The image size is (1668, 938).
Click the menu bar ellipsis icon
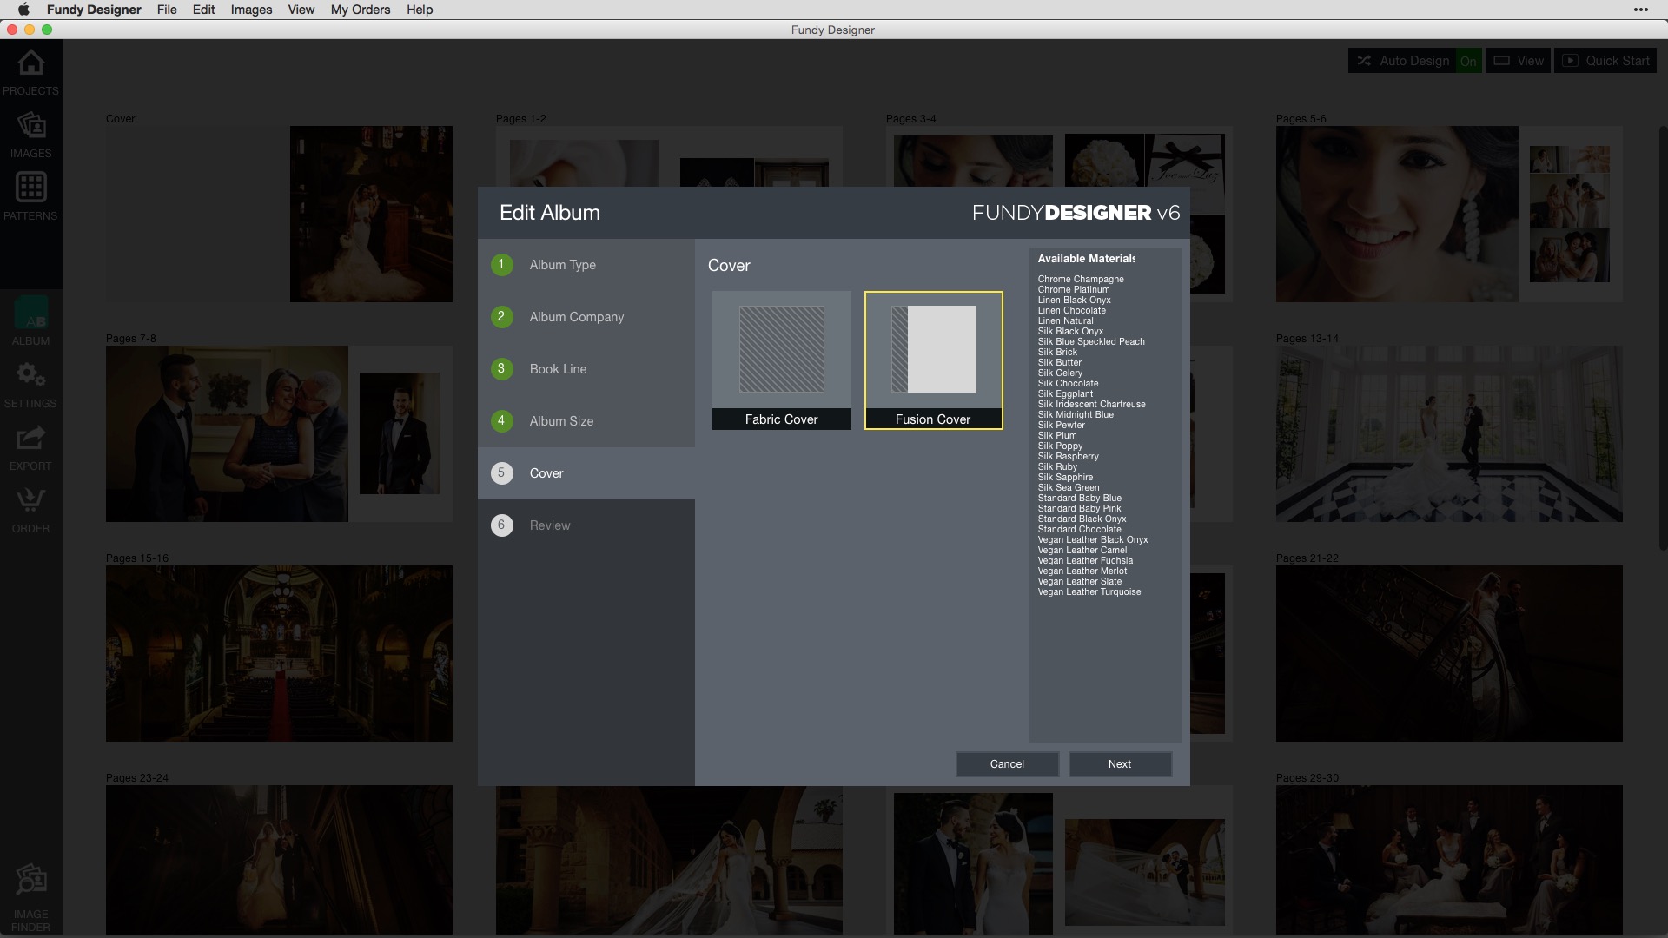[1641, 10]
